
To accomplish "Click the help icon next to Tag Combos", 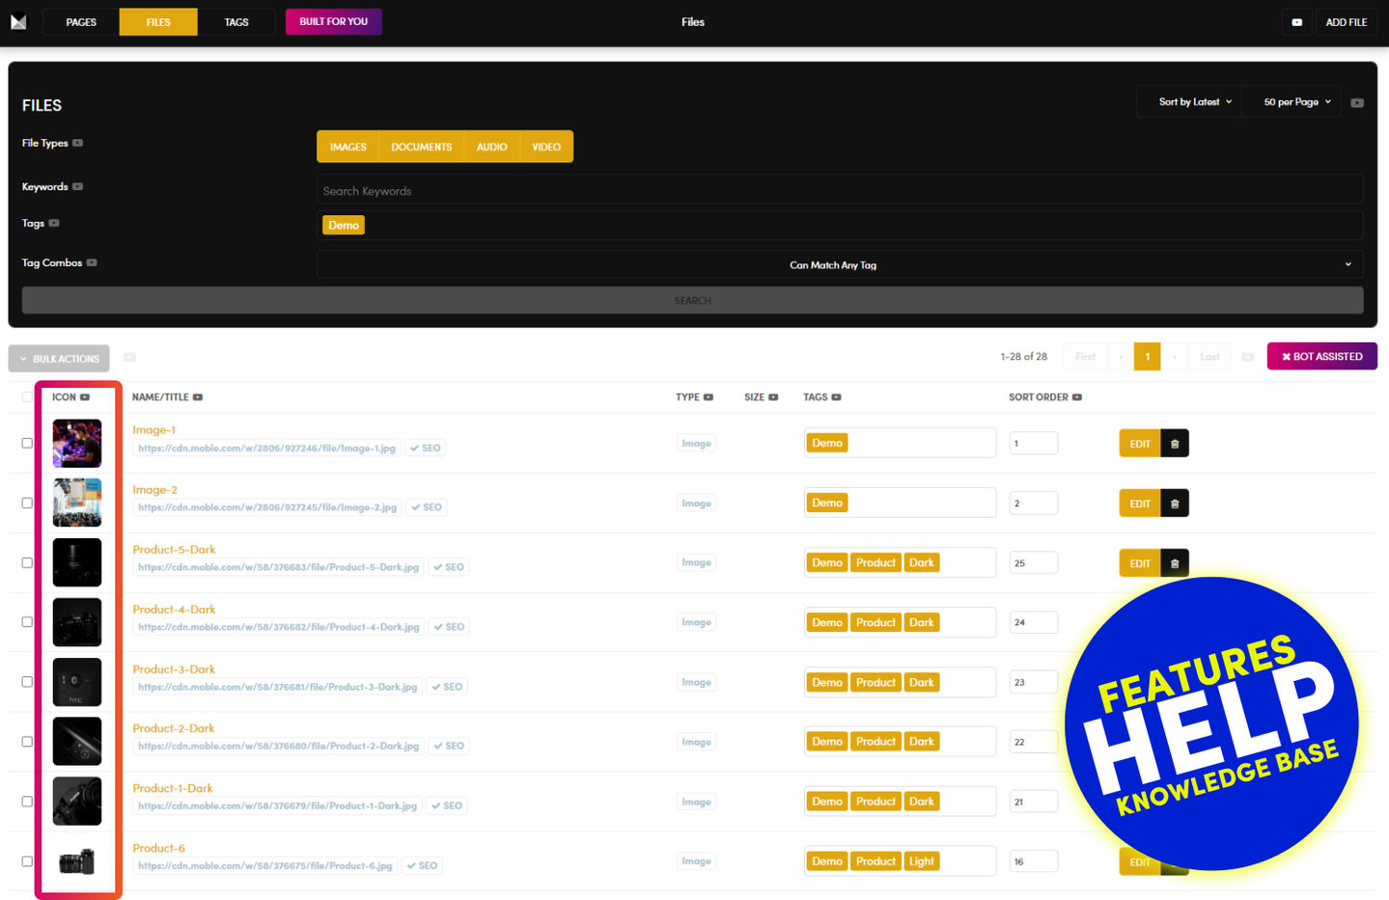I will pos(92,262).
